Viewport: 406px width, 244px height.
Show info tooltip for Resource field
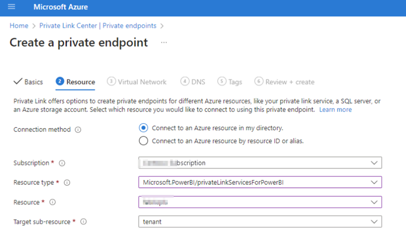[53, 202]
